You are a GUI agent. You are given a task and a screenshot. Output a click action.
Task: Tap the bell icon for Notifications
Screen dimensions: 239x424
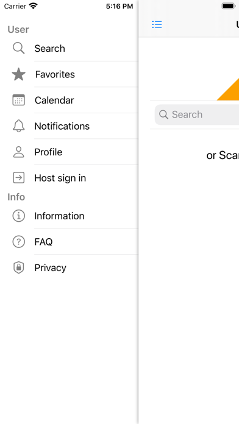19,126
